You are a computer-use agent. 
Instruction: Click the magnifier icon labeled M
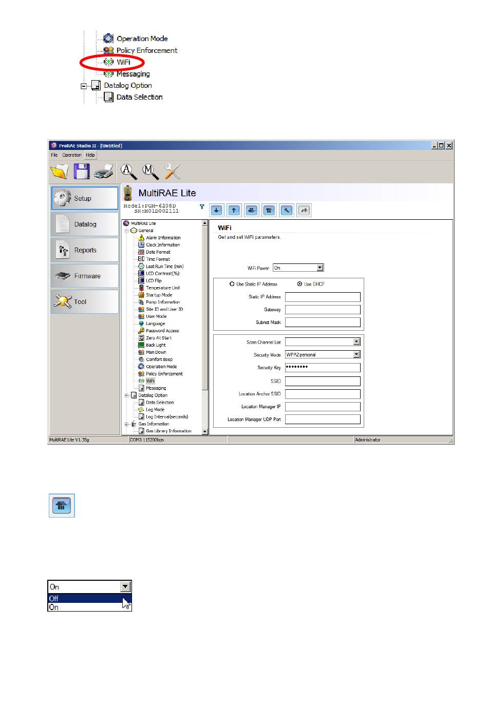[150, 171]
